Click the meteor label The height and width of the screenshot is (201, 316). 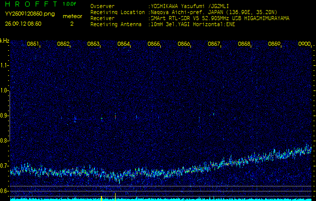[72, 16]
